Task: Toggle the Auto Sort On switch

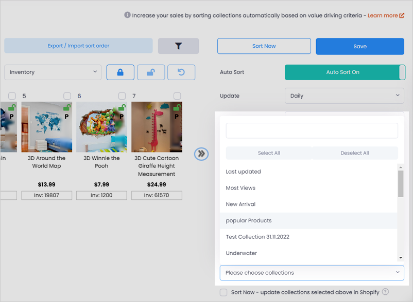Action: 345,72
